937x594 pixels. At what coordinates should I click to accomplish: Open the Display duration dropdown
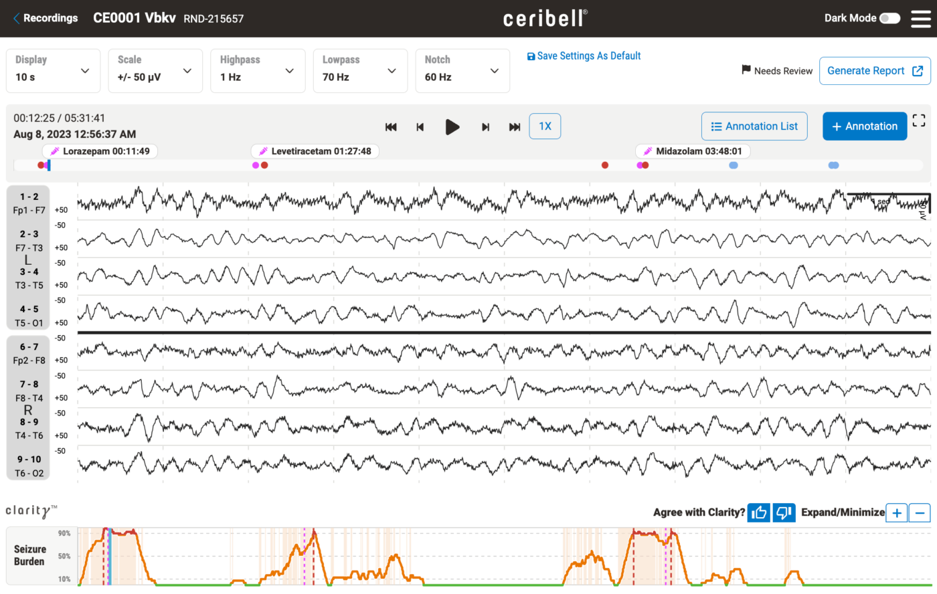53,71
